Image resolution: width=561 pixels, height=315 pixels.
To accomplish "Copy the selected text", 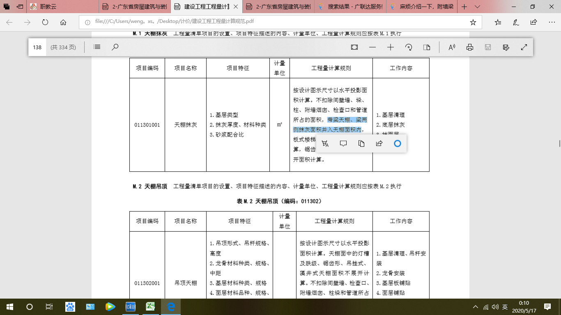I will click(x=361, y=144).
